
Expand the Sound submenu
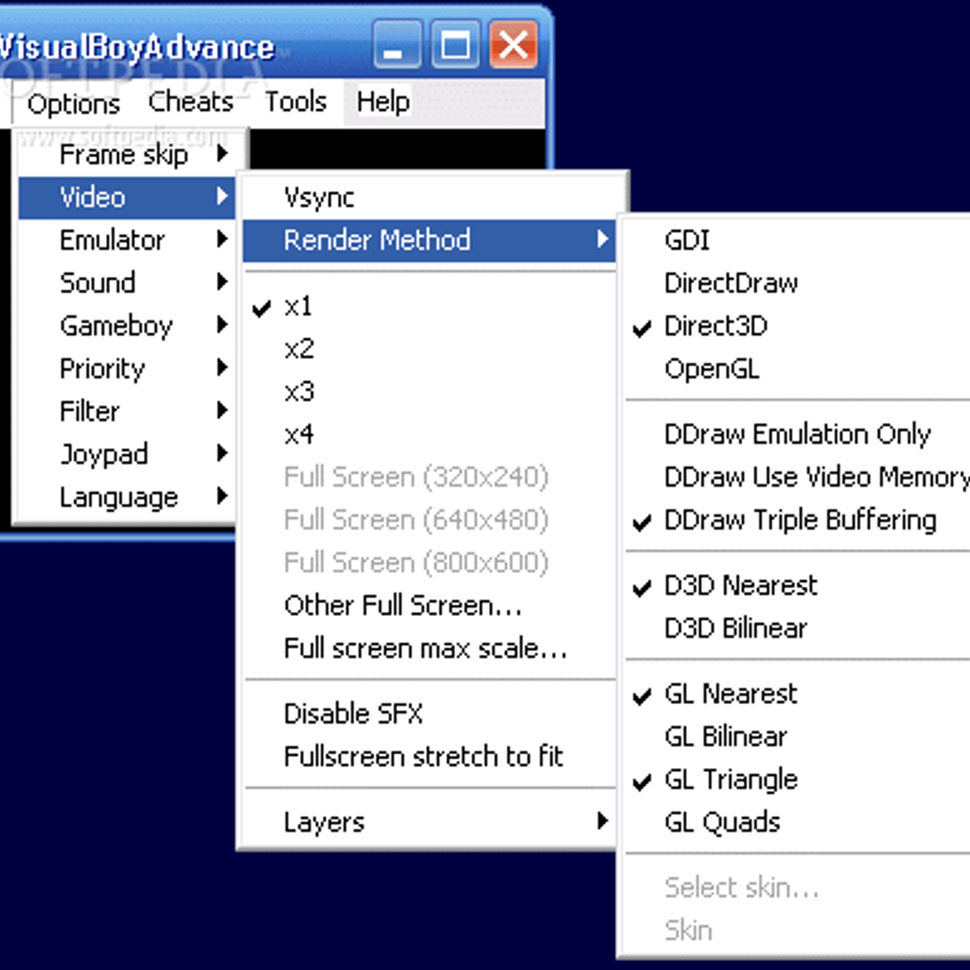(x=127, y=283)
